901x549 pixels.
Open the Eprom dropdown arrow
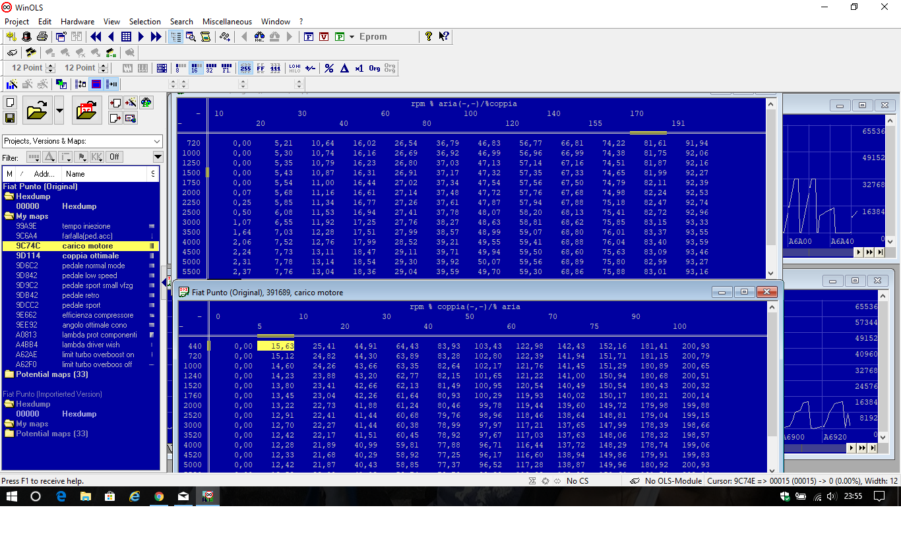click(352, 37)
